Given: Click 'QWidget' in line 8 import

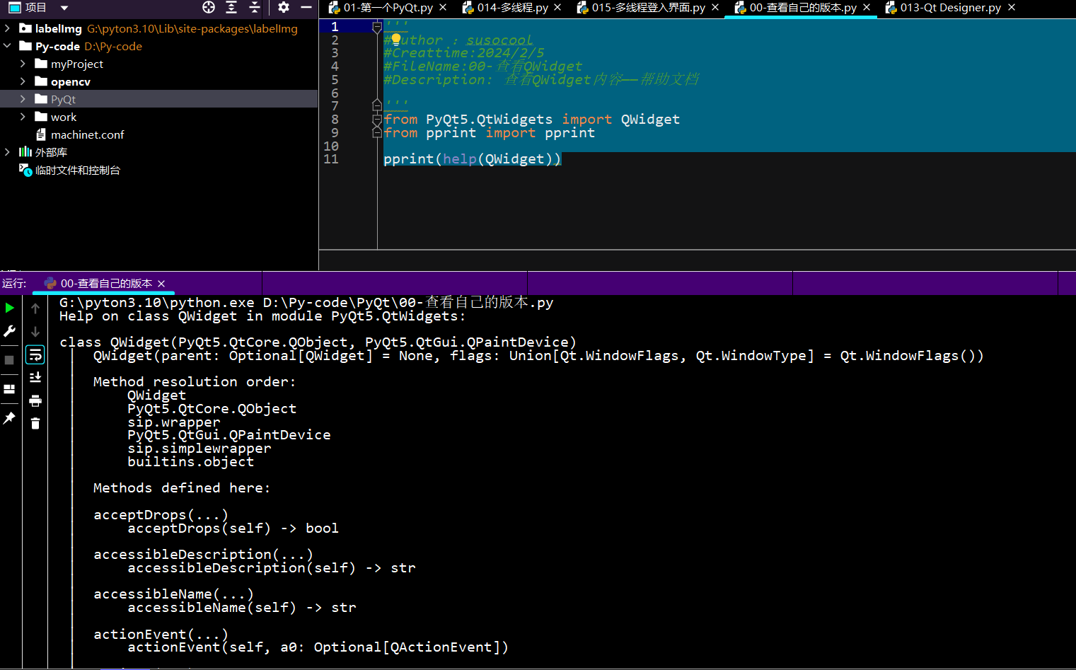Looking at the screenshot, I should tap(650, 120).
